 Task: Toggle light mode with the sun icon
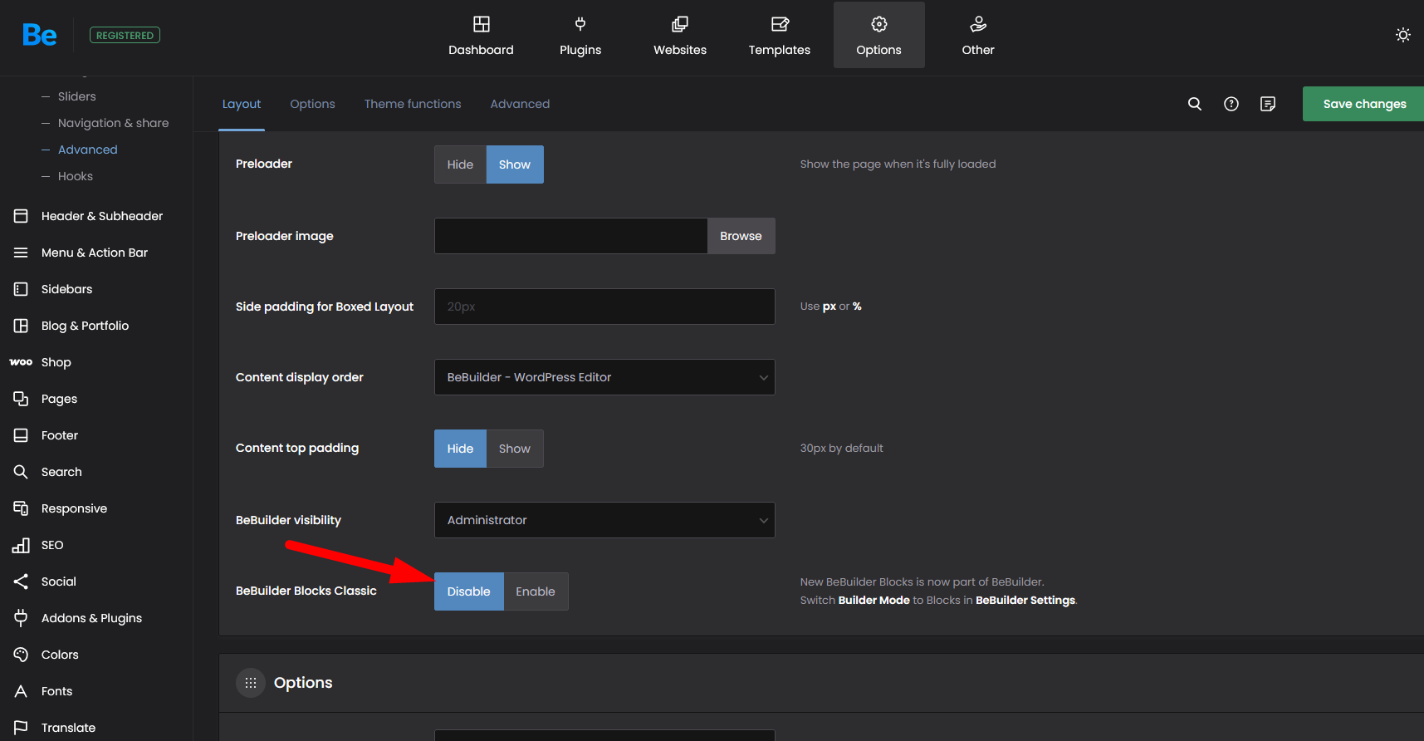(x=1403, y=35)
